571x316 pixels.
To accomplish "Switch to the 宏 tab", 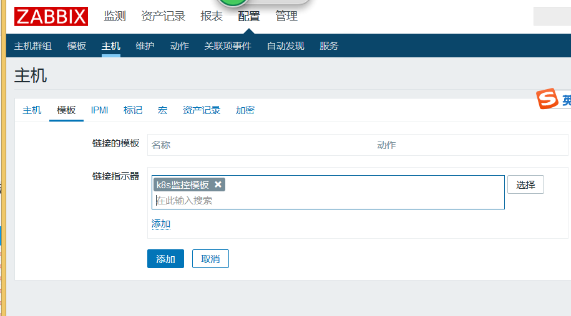I will (x=162, y=110).
